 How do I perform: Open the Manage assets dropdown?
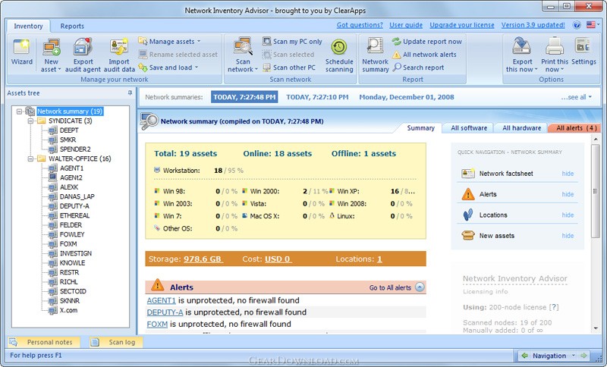pos(175,41)
